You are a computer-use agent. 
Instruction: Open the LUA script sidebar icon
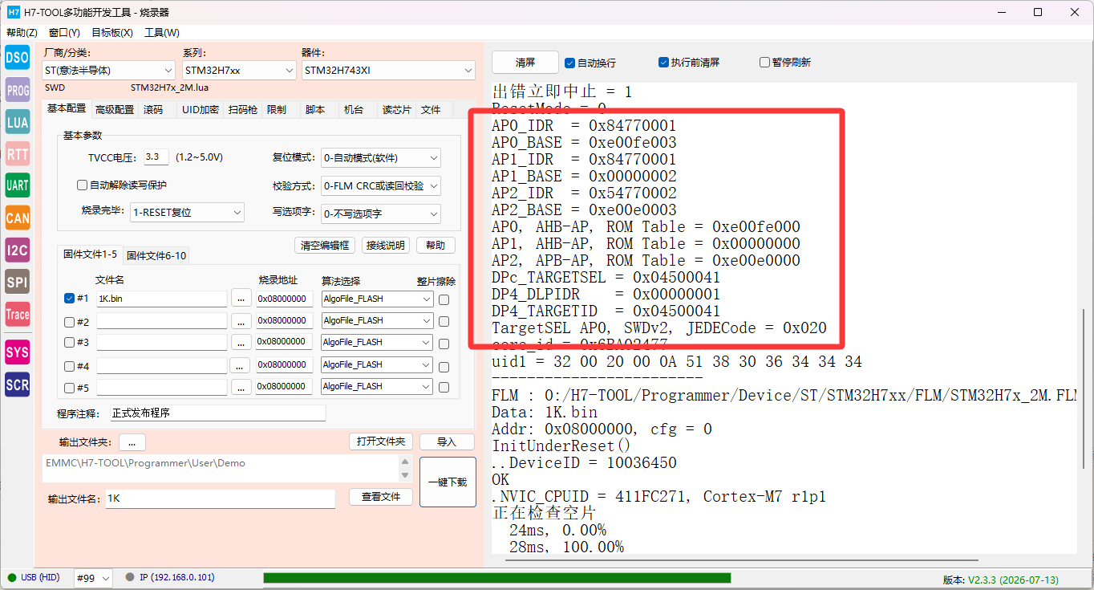tap(18, 122)
